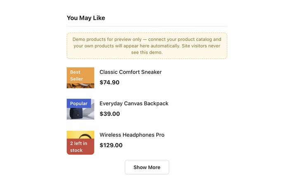
Task: Open the Classic Comfort Sneaker product title
Action: (130, 72)
